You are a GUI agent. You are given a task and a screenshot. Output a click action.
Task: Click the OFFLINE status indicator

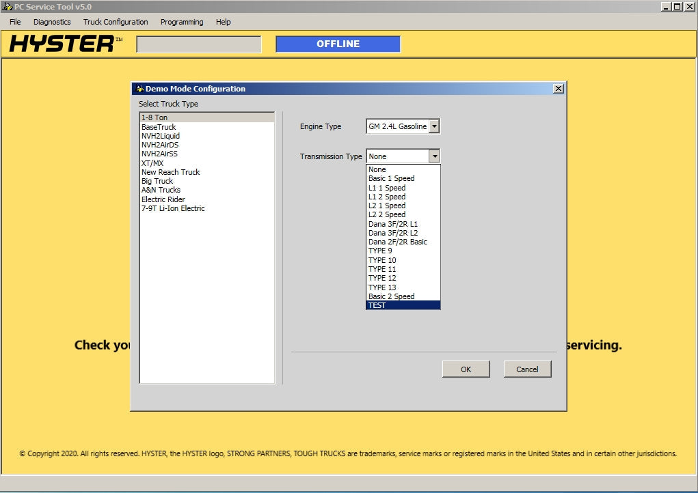tap(338, 44)
